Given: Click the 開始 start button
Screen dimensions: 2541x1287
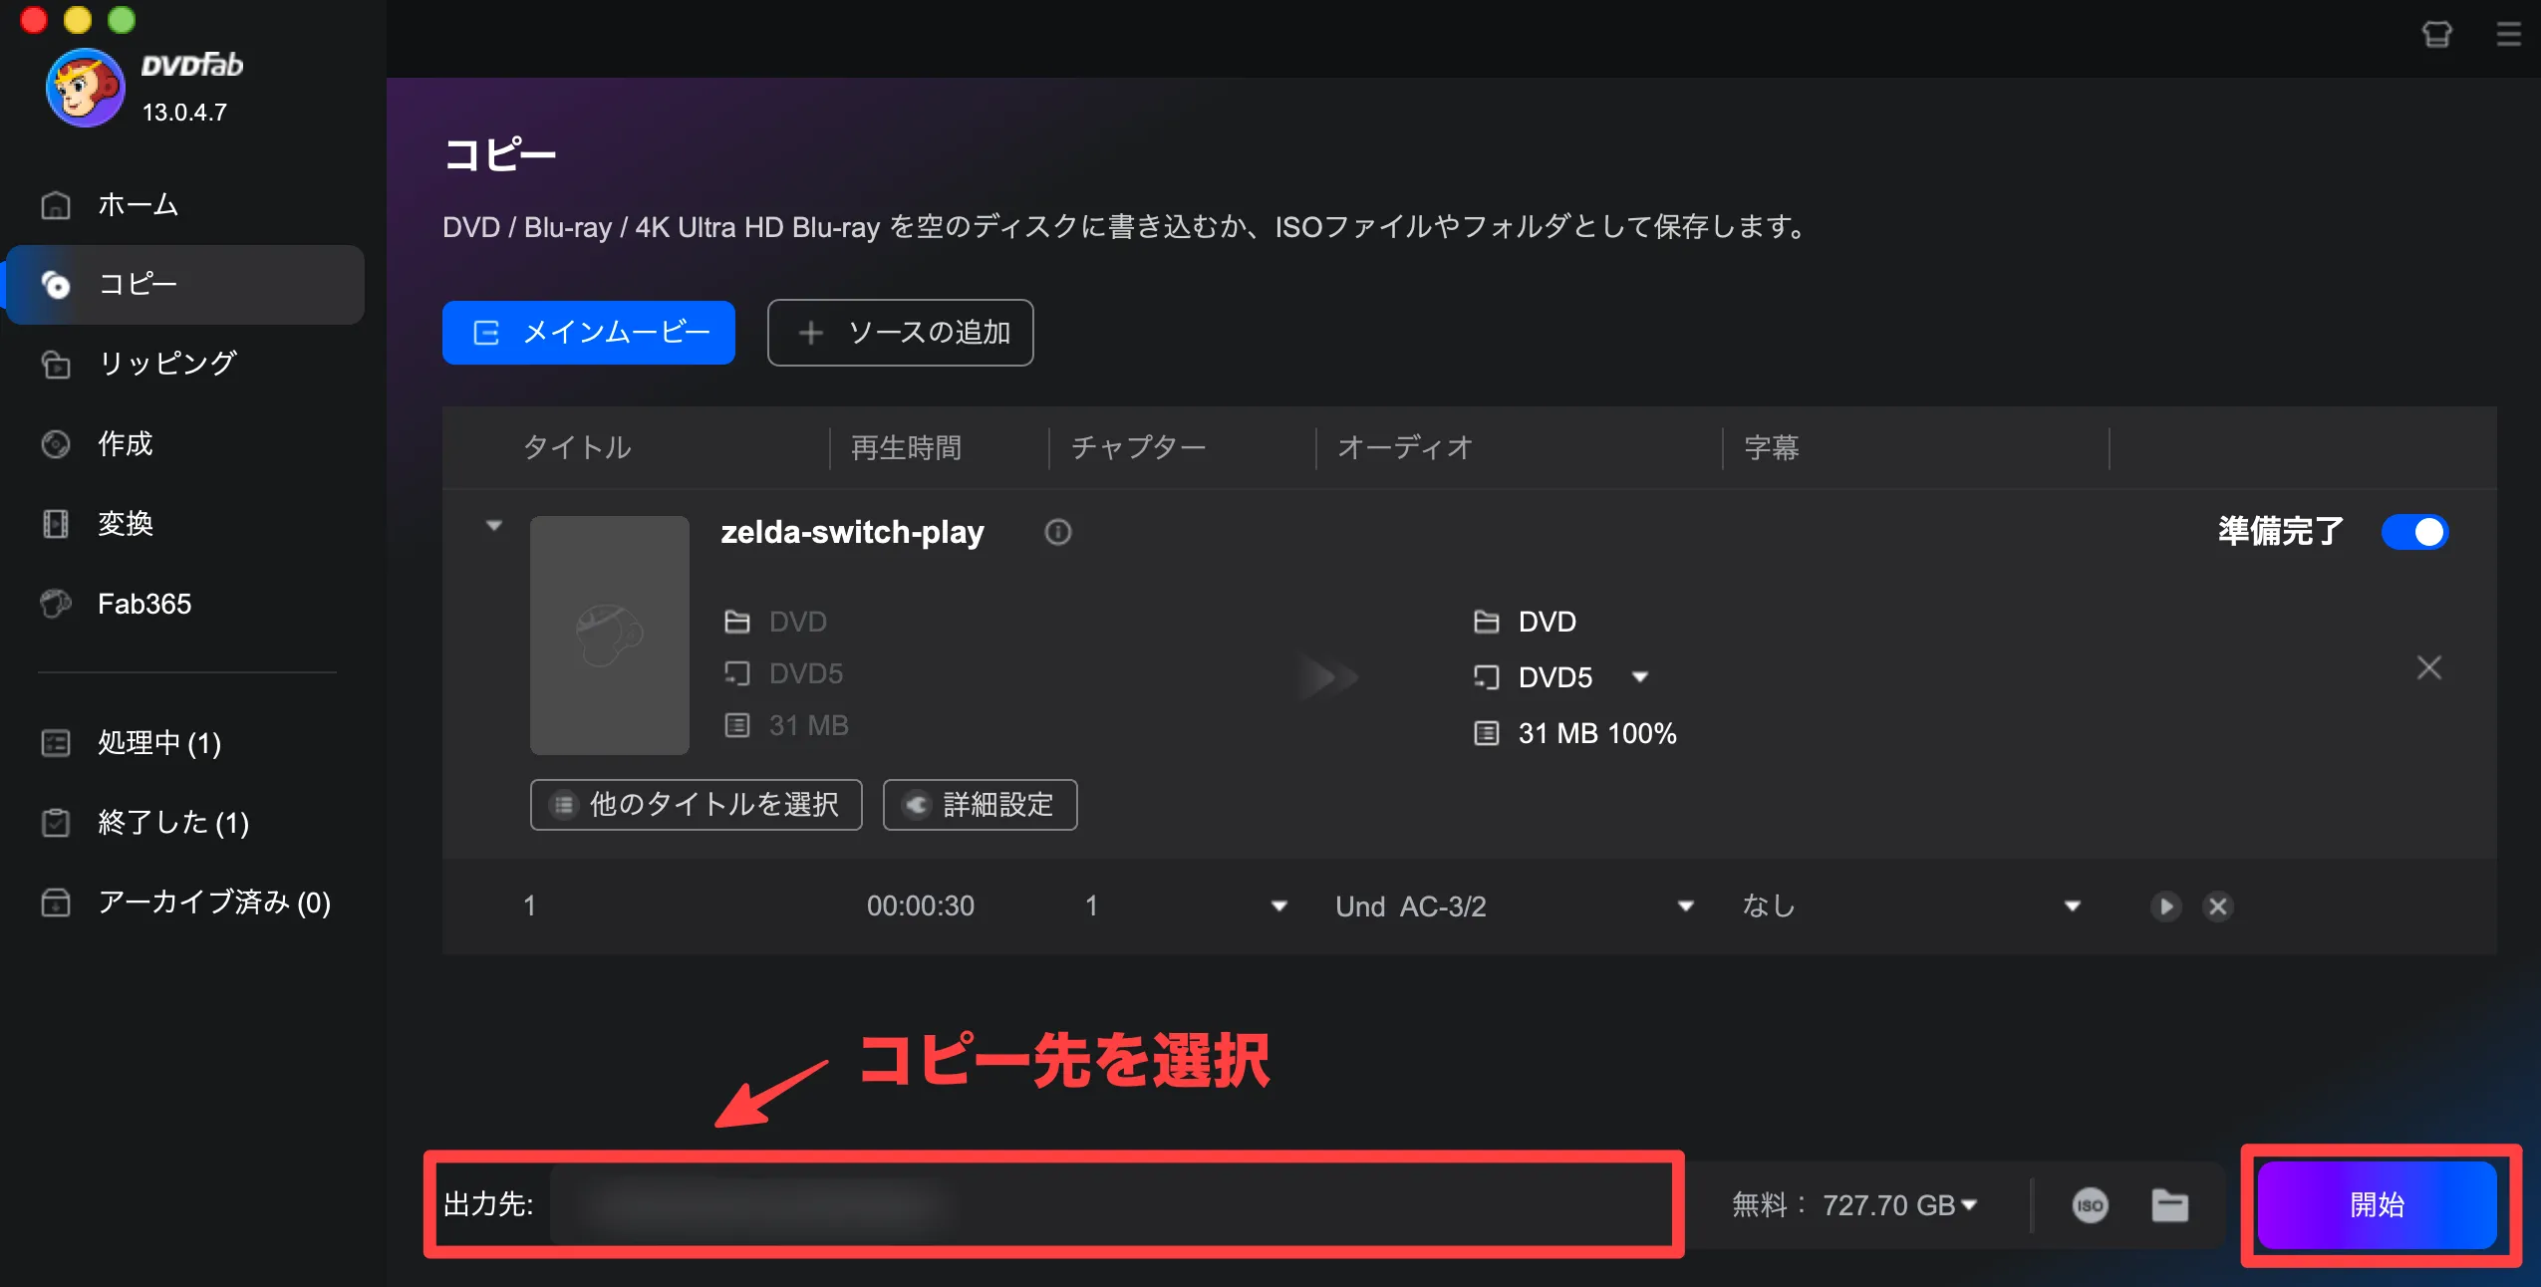Looking at the screenshot, I should (x=2377, y=1205).
